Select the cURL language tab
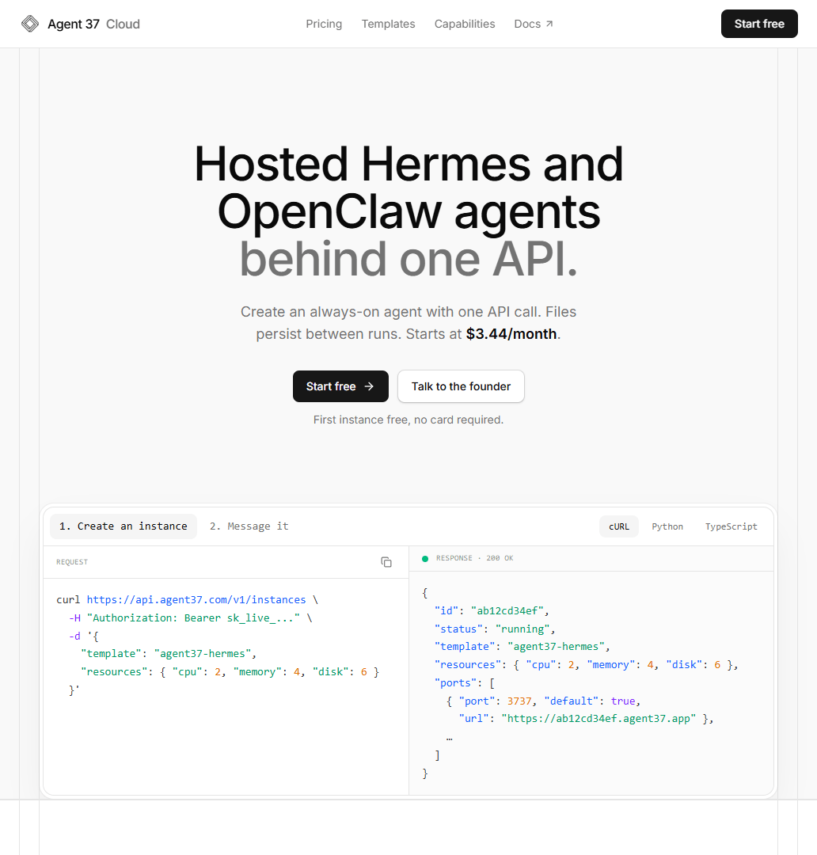 click(618, 526)
